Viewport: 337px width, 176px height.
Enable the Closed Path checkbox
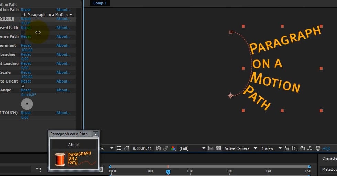(x=23, y=32)
